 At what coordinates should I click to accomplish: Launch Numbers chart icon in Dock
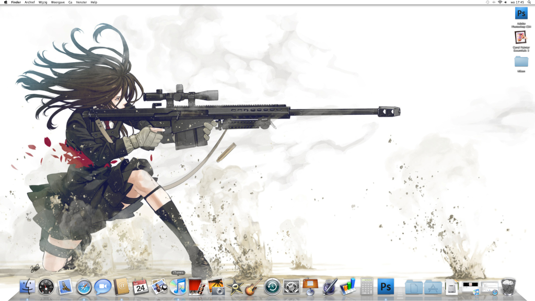[348, 287]
